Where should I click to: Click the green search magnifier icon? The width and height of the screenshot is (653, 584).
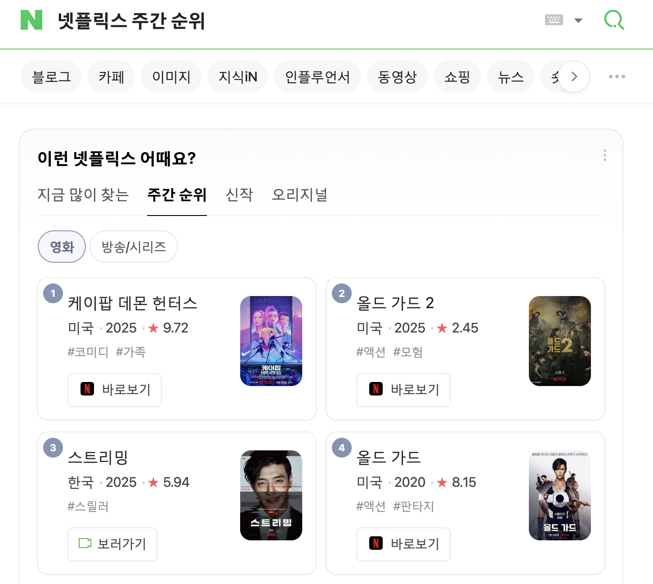point(614,20)
